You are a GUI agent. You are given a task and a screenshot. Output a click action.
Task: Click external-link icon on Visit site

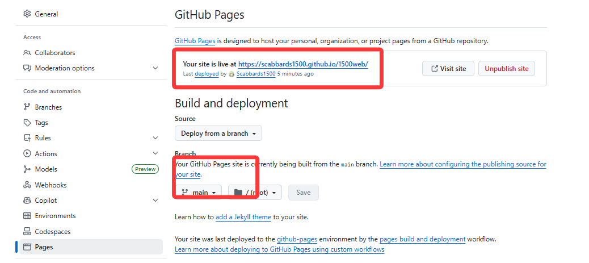pos(435,69)
